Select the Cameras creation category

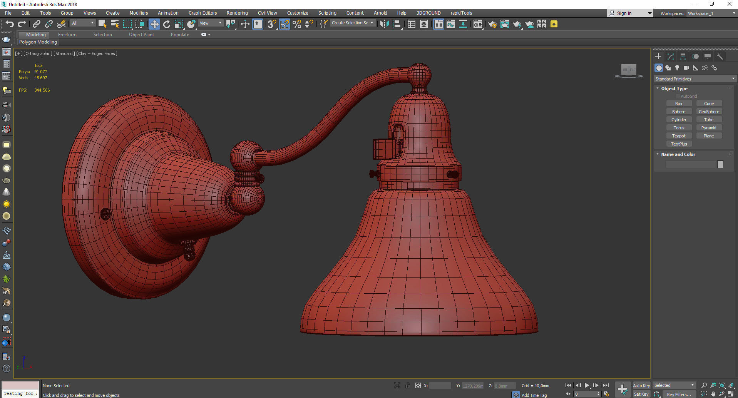[686, 68]
